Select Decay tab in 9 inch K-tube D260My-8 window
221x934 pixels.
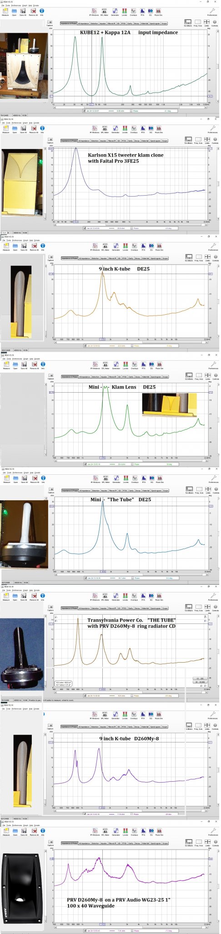pos(137,726)
